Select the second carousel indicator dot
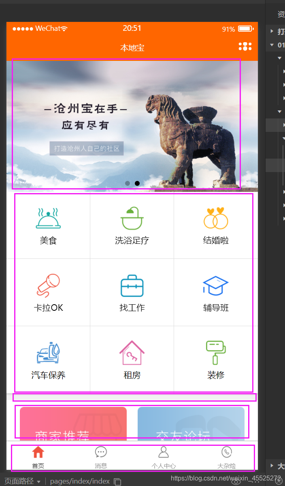 click(137, 183)
